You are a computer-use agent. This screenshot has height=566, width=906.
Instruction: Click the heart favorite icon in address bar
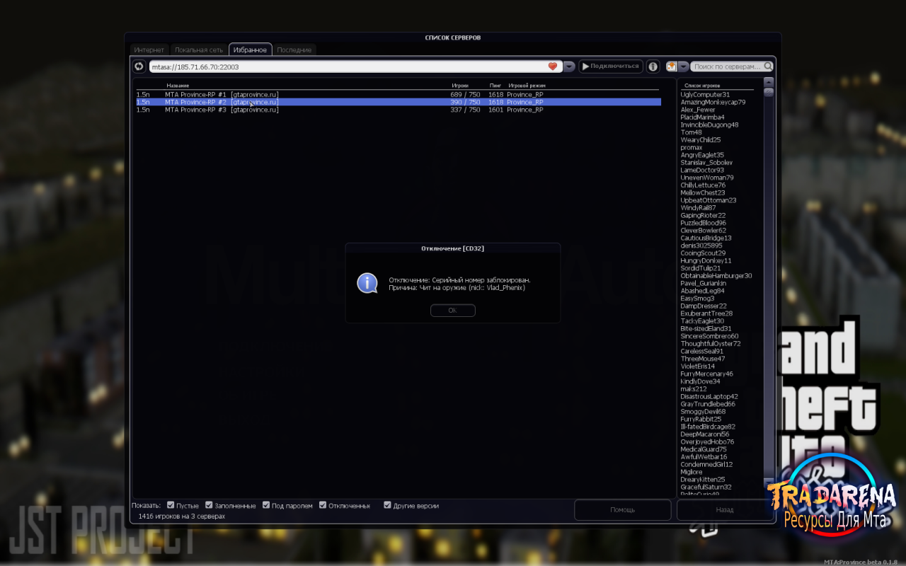(553, 67)
